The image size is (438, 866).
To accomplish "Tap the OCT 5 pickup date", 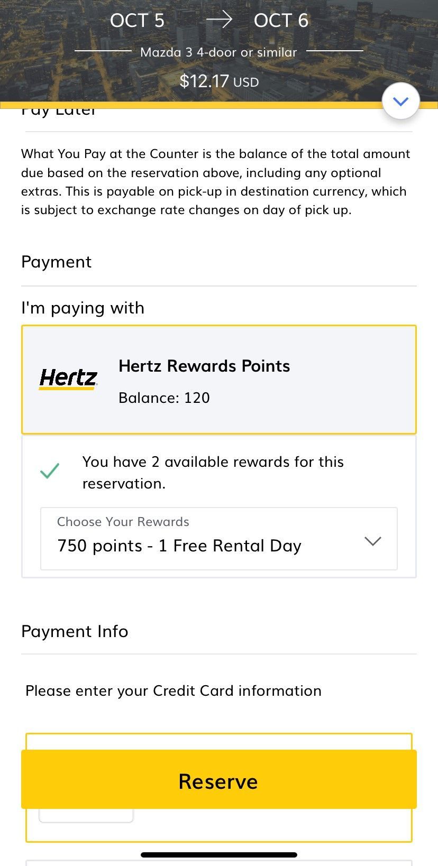I will click(x=137, y=21).
